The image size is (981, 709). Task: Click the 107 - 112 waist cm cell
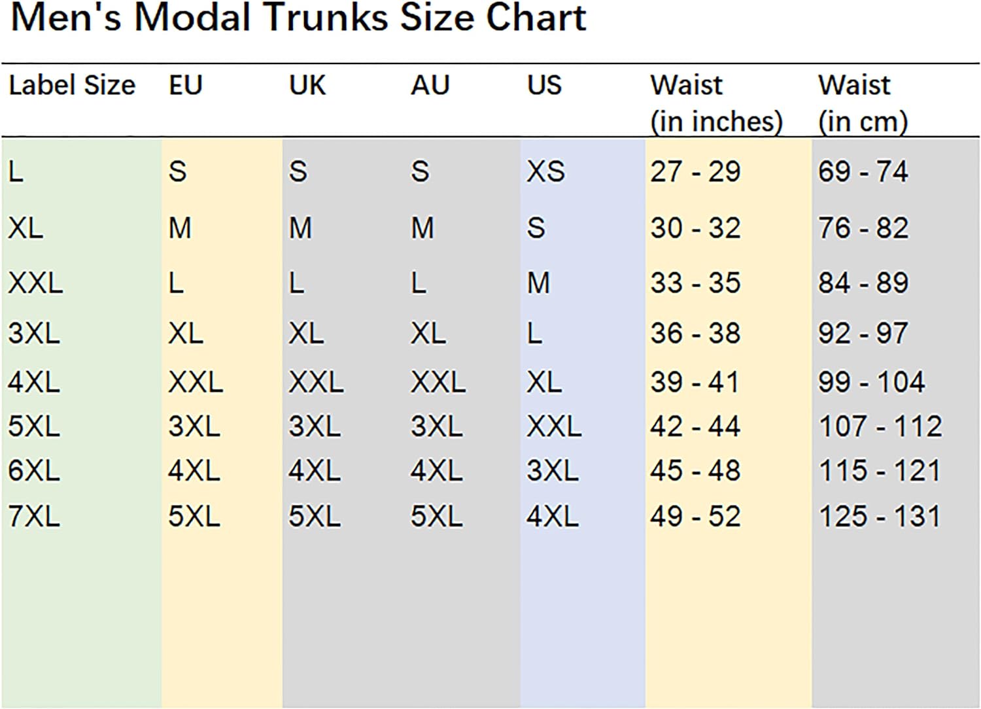pos(880,427)
